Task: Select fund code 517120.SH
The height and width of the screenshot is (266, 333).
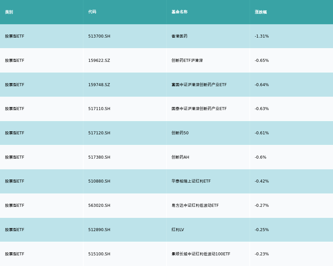Action: pyautogui.click(x=99, y=133)
